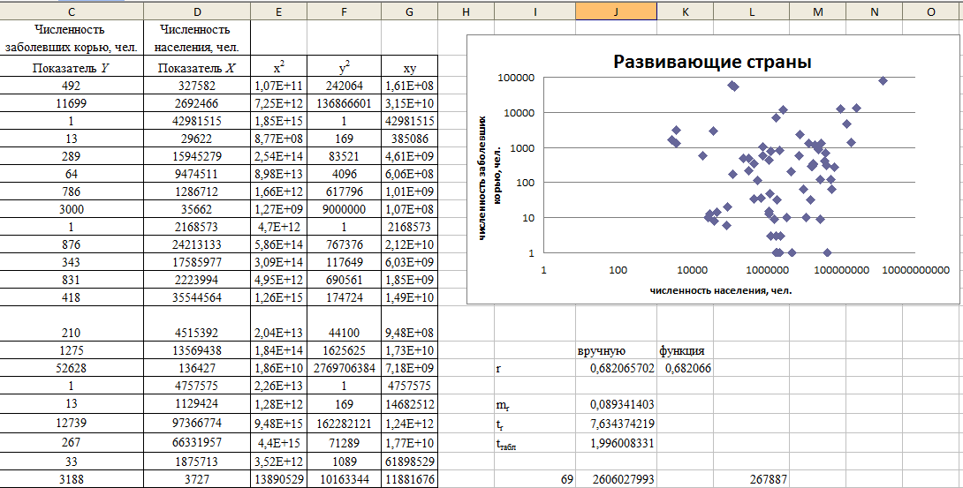Click the cell with t value 7,634374219
The width and height of the screenshot is (963, 488).
point(616,423)
